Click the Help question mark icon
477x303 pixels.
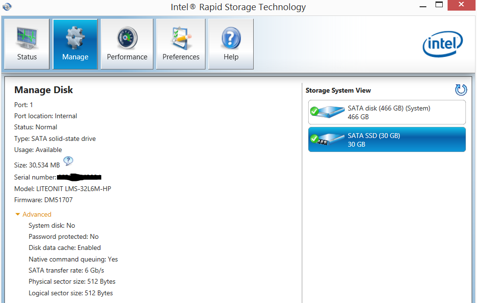click(x=231, y=38)
